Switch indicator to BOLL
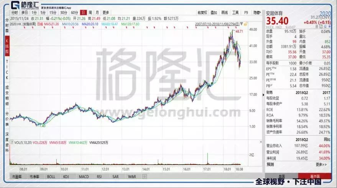 pos(51,177)
